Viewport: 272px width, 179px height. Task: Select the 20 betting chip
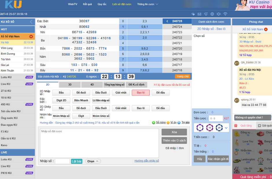pyautogui.click(x=219, y=128)
